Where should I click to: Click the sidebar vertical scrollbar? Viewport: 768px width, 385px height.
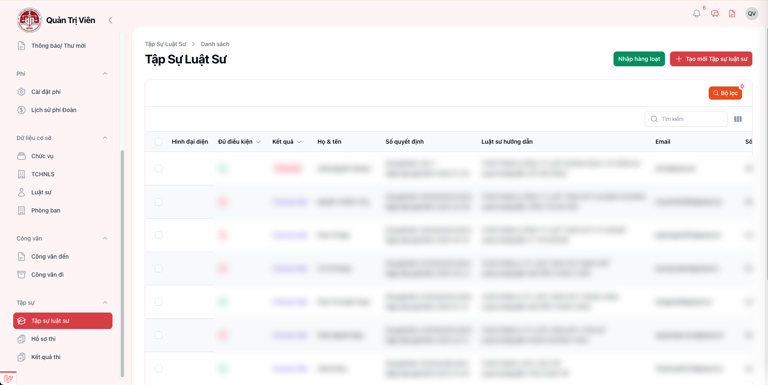[122, 264]
